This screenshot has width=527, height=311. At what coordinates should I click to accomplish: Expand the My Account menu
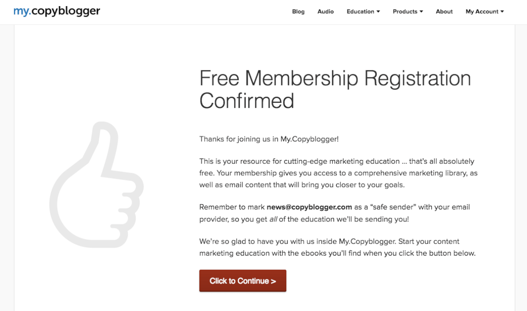tap(485, 11)
